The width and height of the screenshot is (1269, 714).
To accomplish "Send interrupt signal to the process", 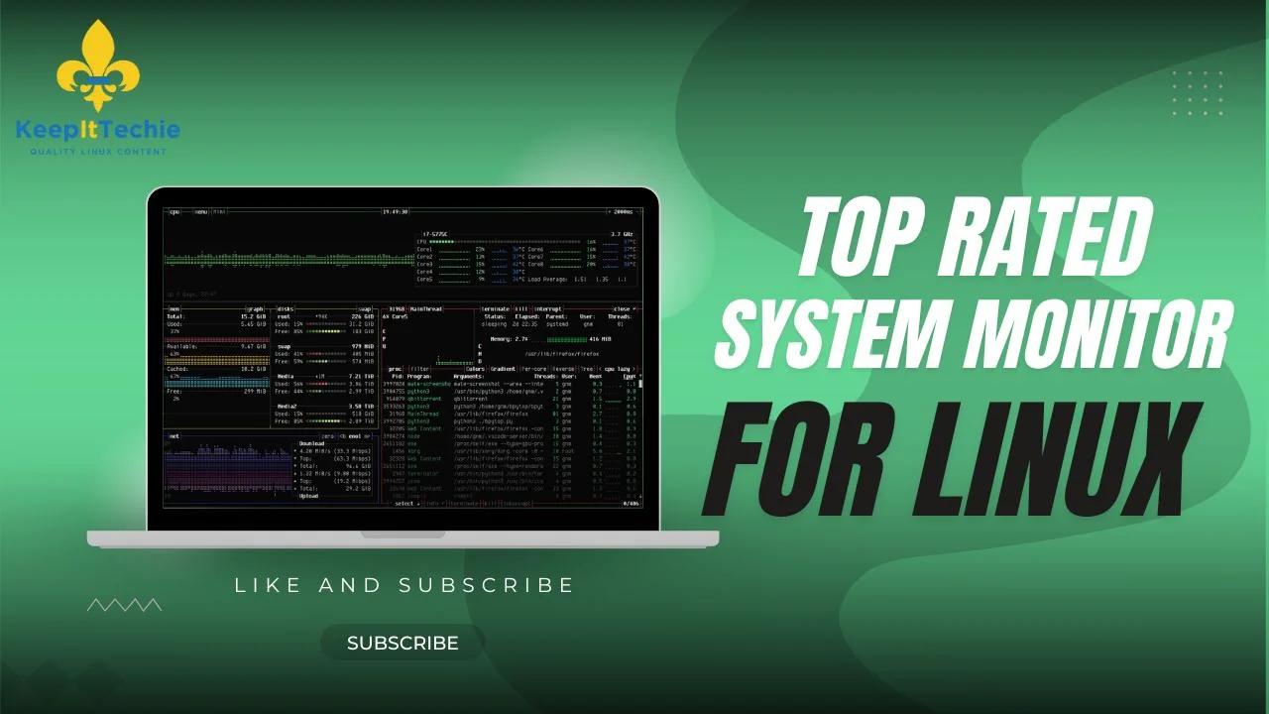I will [x=548, y=308].
